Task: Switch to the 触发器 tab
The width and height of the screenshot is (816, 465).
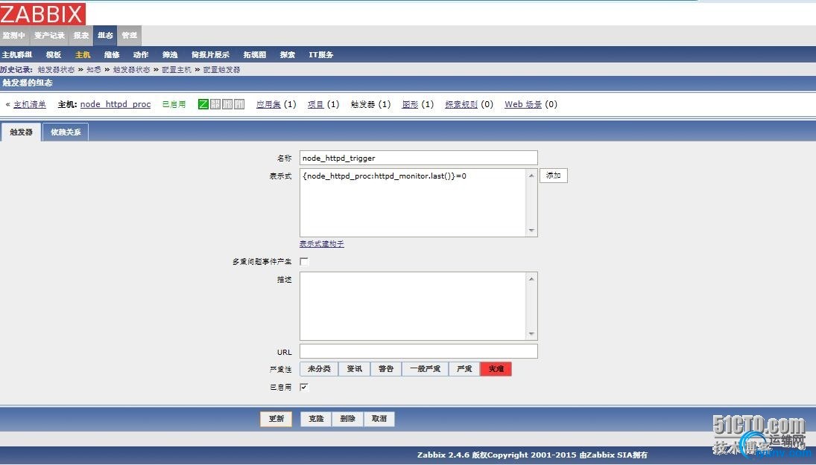Action: pos(22,132)
